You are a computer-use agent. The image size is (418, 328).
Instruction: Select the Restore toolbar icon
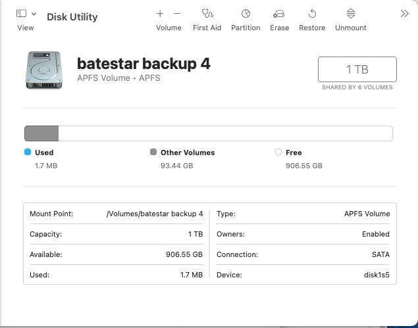point(312,14)
